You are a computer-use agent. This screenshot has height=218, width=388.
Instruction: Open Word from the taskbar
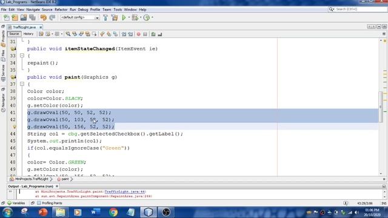coord(96,212)
